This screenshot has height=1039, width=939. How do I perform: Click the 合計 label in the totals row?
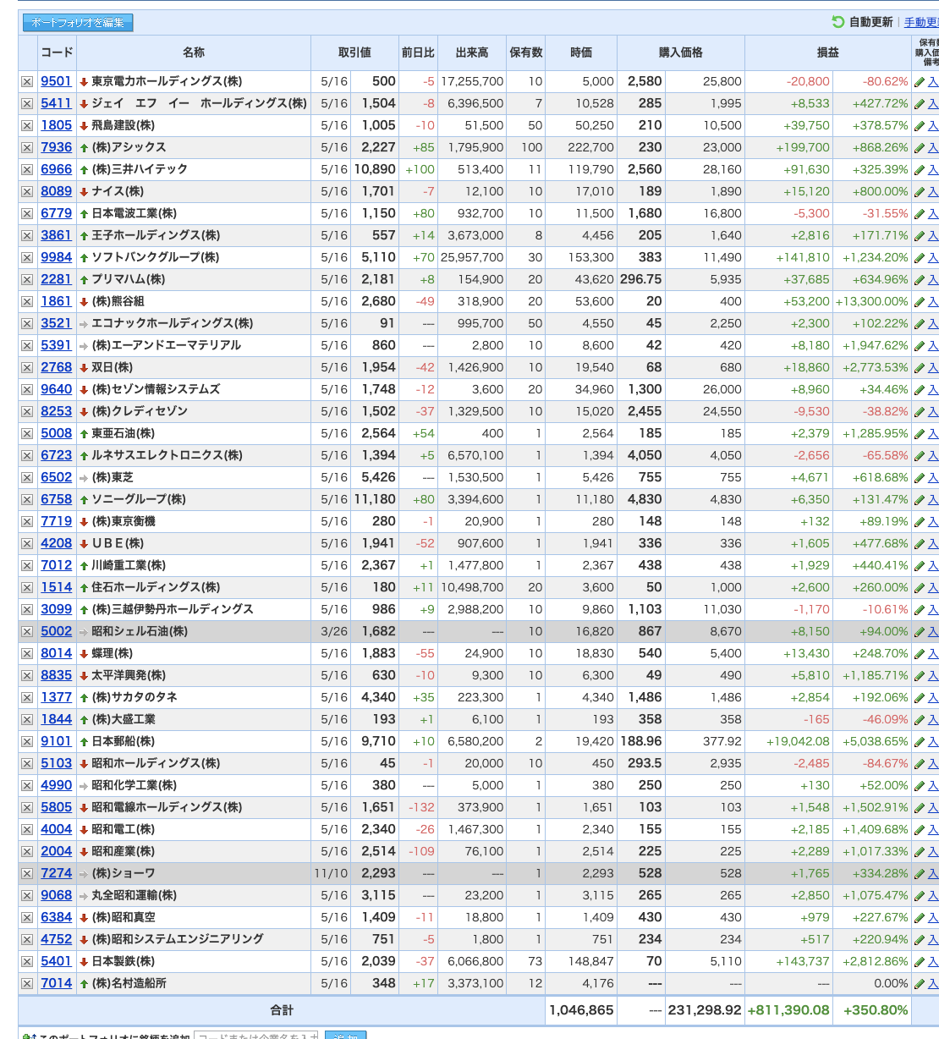pos(282,1010)
